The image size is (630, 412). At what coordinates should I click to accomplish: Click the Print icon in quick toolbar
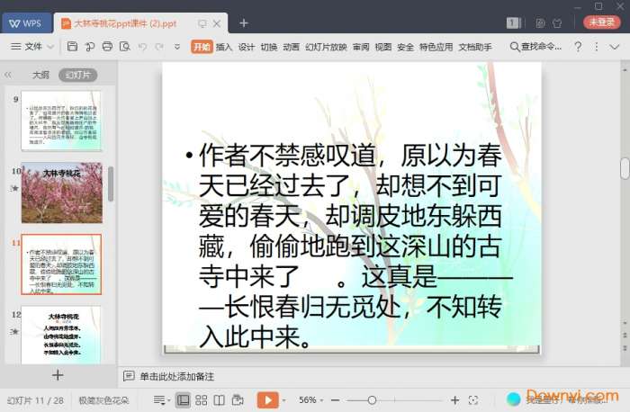(107, 47)
